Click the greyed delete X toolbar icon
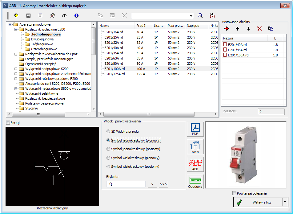This screenshot has height=214, width=293. pyautogui.click(x=124, y=15)
